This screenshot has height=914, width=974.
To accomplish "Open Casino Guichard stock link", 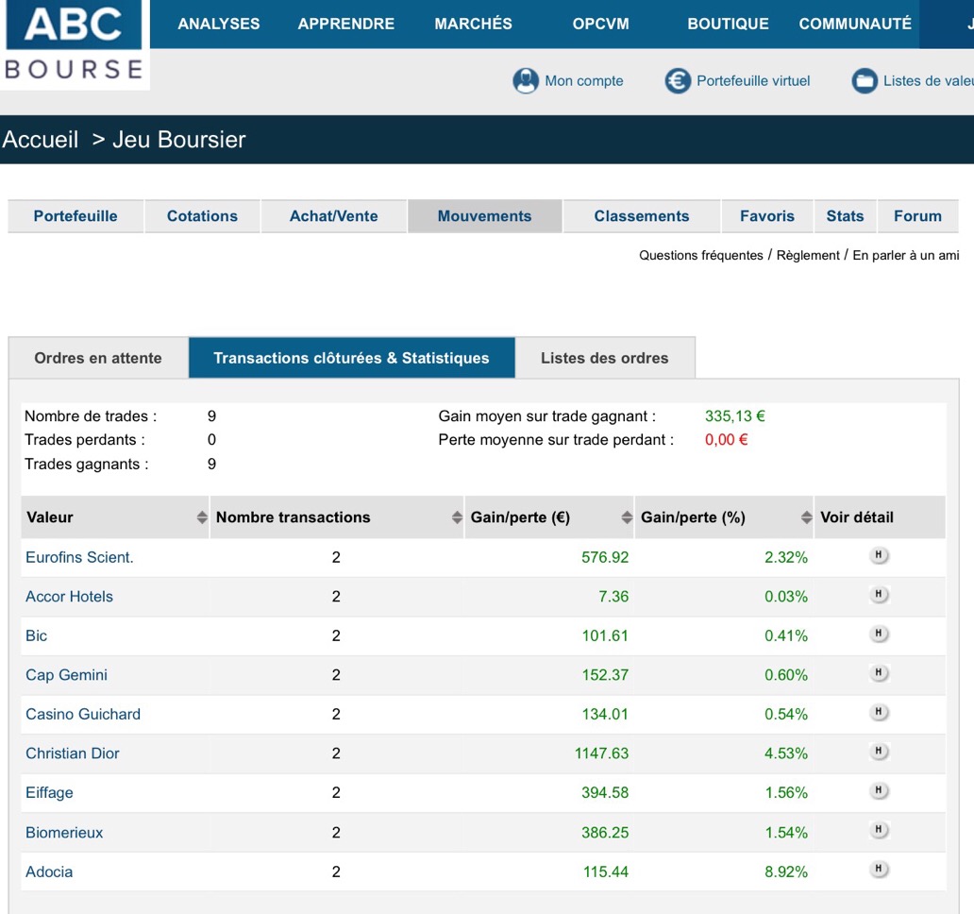I will [83, 714].
